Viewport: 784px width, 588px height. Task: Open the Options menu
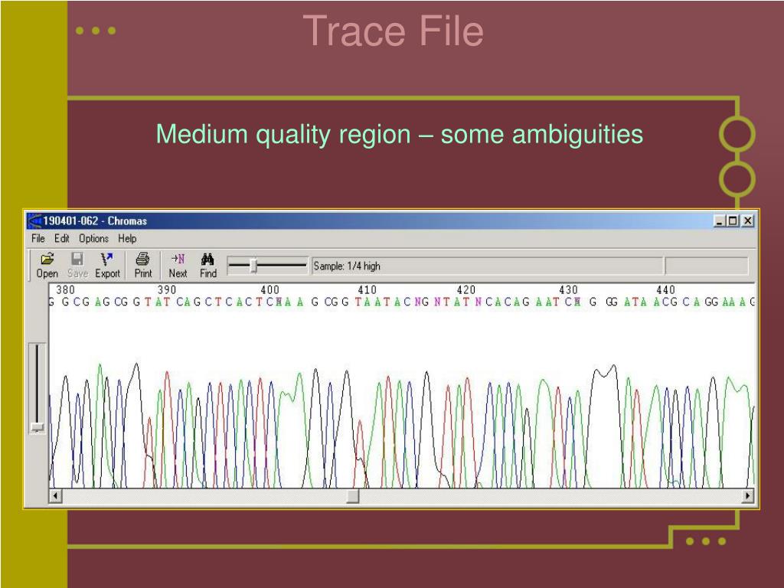[93, 239]
